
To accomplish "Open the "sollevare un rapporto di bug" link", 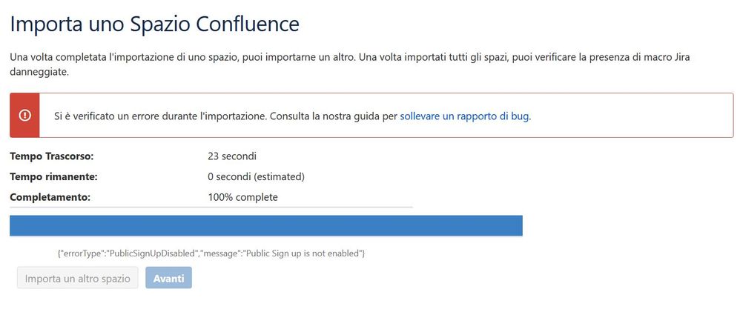I will click(465, 116).
